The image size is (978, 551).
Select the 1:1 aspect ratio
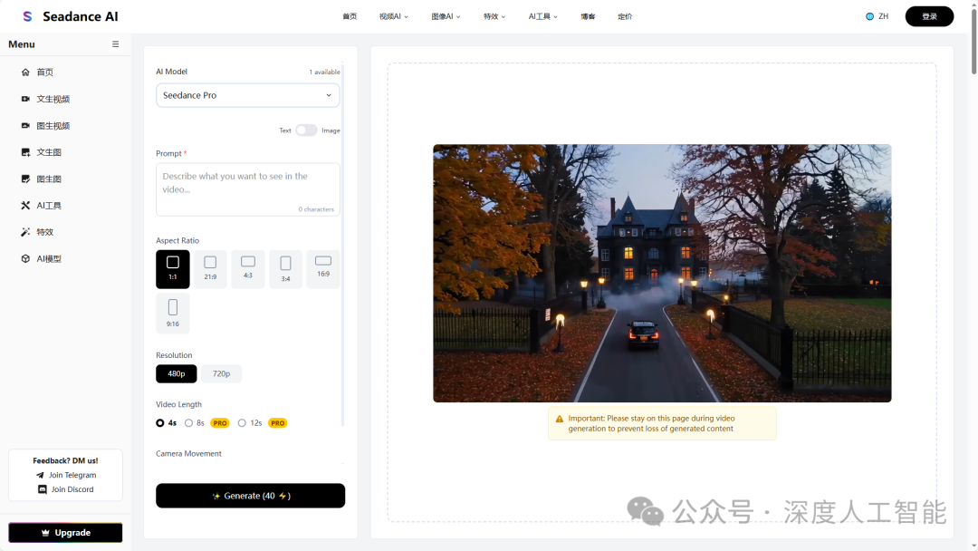point(173,269)
